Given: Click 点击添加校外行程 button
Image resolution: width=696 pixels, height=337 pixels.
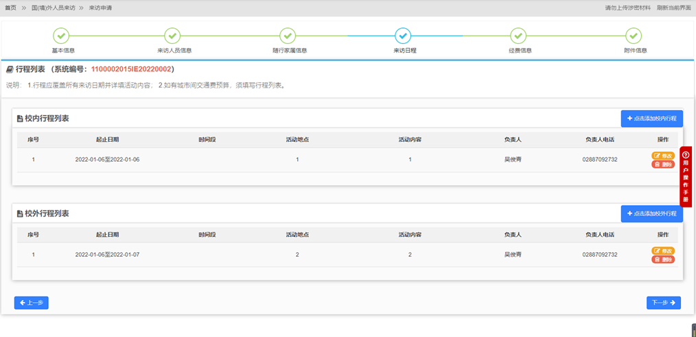Looking at the screenshot, I should pos(651,214).
